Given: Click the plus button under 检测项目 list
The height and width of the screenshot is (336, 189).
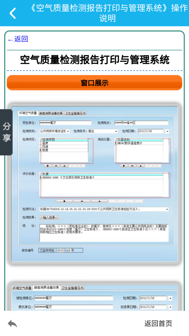Looking at the screenshot, I should (48, 166).
